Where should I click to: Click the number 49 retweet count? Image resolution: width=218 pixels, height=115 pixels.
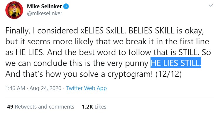10,107
